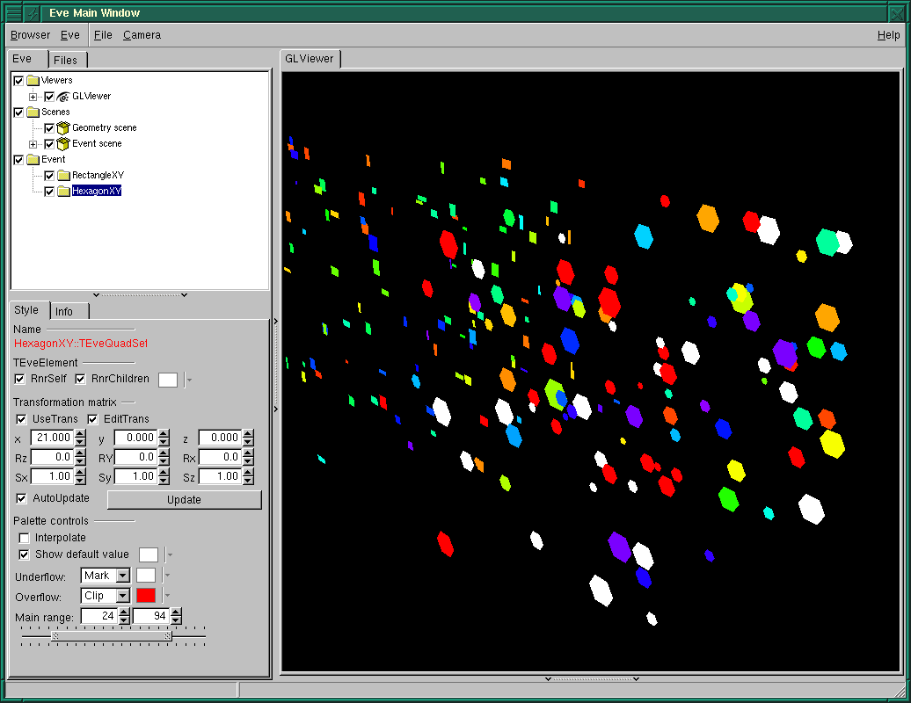This screenshot has width=911, height=703.
Task: Click the x translation input field
Action: (51, 438)
